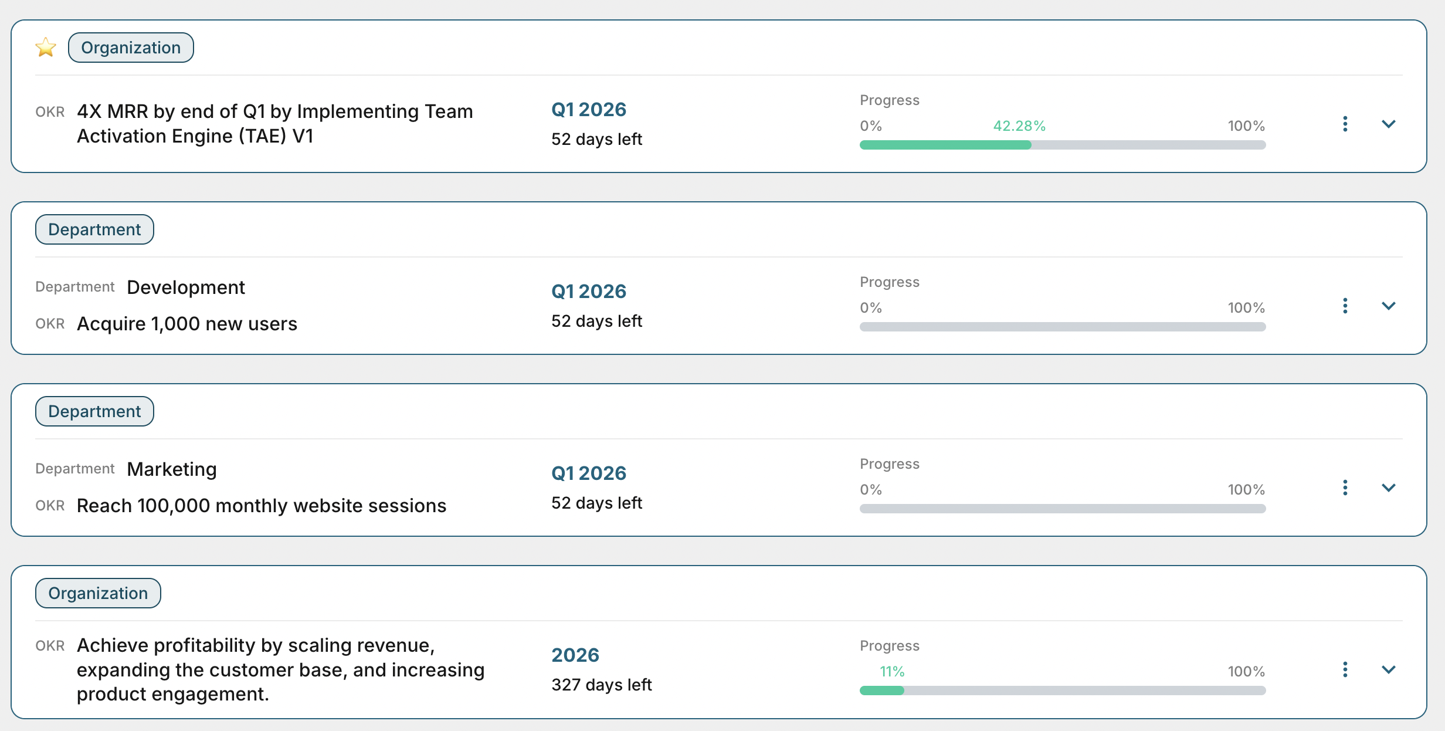Select the Organization tag on the bottom card
Screen dimensions: 1445x731
coord(97,593)
